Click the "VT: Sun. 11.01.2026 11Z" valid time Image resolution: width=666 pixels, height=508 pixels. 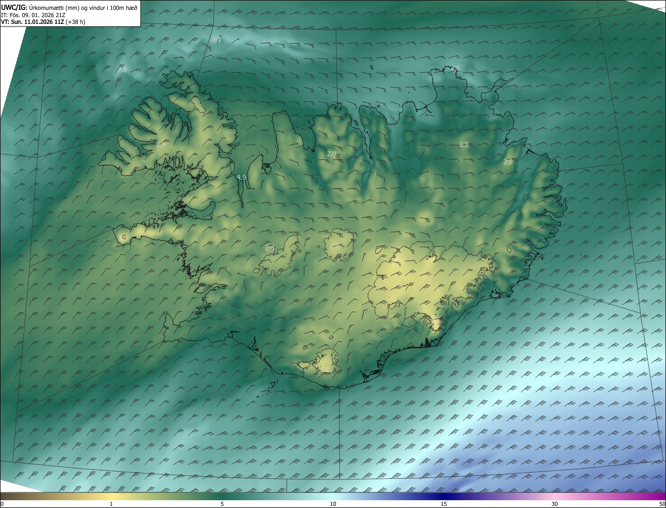pyautogui.click(x=33, y=22)
